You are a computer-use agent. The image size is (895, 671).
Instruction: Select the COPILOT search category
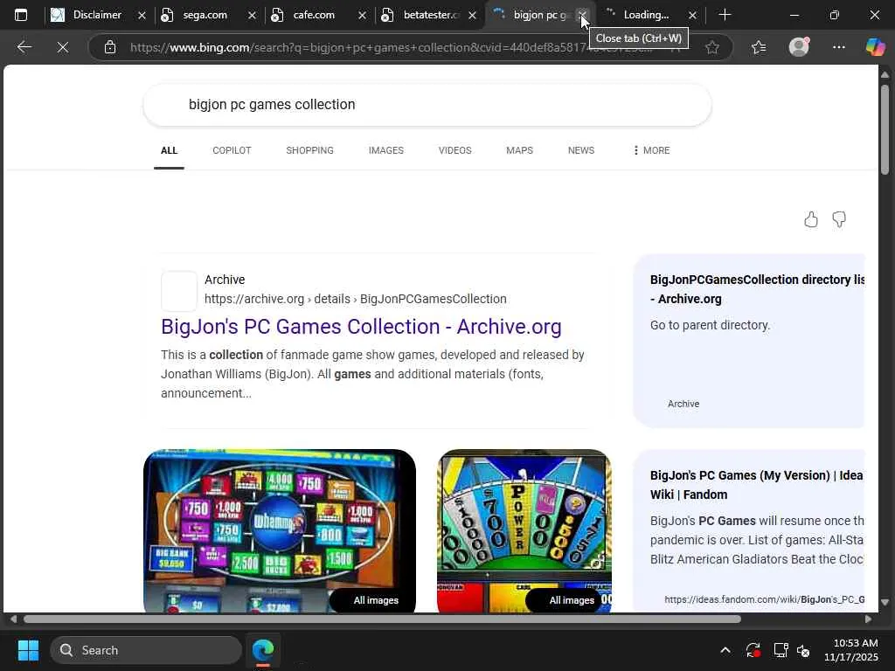[232, 150]
